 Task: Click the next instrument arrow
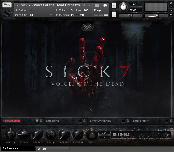pyautogui.click(x=89, y=5)
